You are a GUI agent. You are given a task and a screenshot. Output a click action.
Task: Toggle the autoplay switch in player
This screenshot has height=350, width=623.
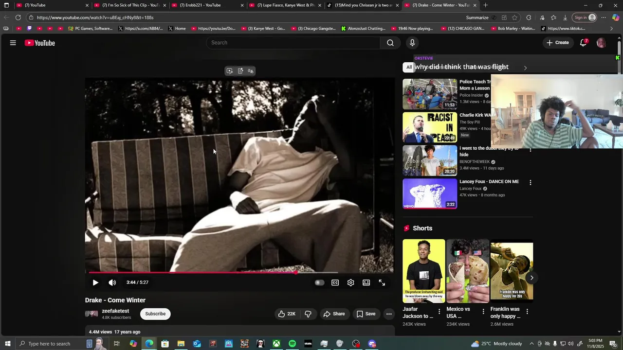[x=319, y=282]
